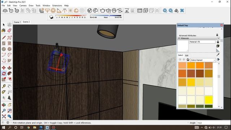Open the Draw menu
Viewport: 231px width, 130px height.
[31, 5]
